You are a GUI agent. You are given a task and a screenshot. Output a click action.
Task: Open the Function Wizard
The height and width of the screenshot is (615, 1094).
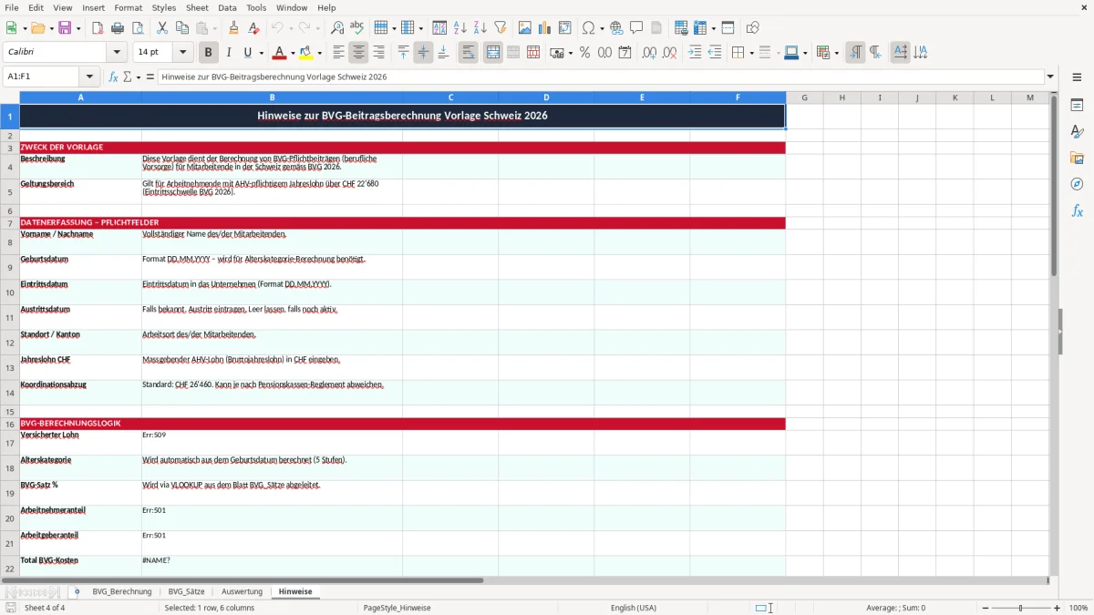[114, 77]
